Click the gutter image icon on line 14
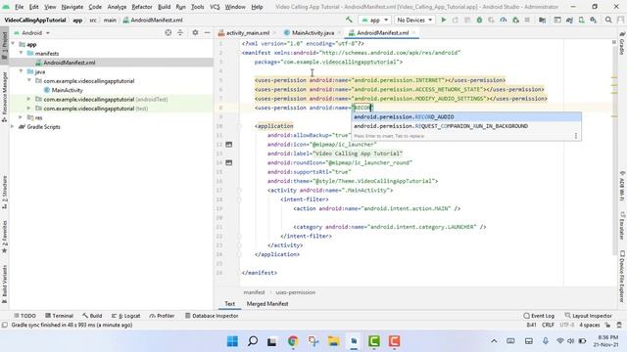The width and height of the screenshot is (627, 352). pyautogui.click(x=228, y=162)
